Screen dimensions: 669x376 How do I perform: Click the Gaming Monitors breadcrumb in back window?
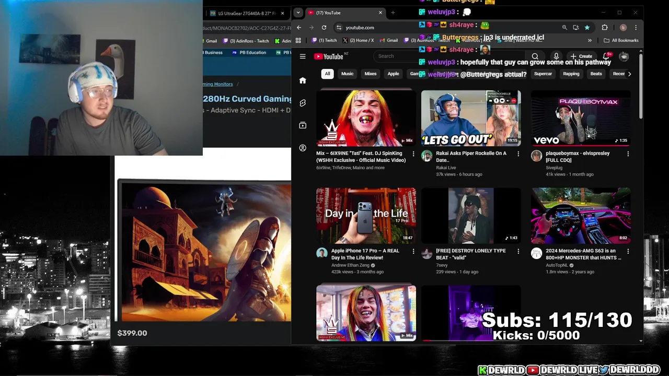pyautogui.click(x=218, y=84)
